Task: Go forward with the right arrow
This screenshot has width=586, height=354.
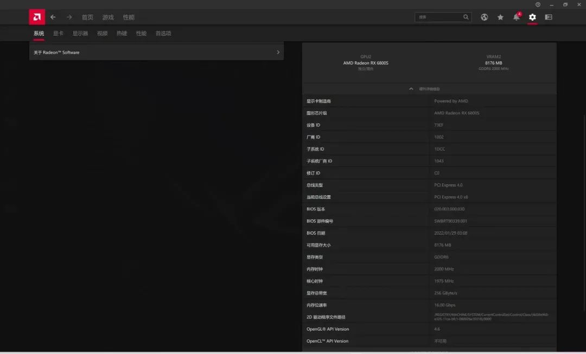Action: click(x=69, y=17)
